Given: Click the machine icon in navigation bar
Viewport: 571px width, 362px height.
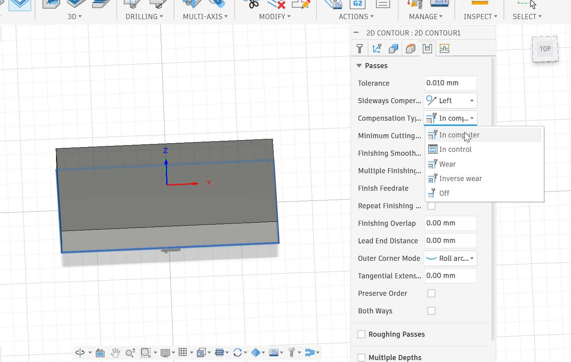Looking at the screenshot, I should click(x=274, y=353).
